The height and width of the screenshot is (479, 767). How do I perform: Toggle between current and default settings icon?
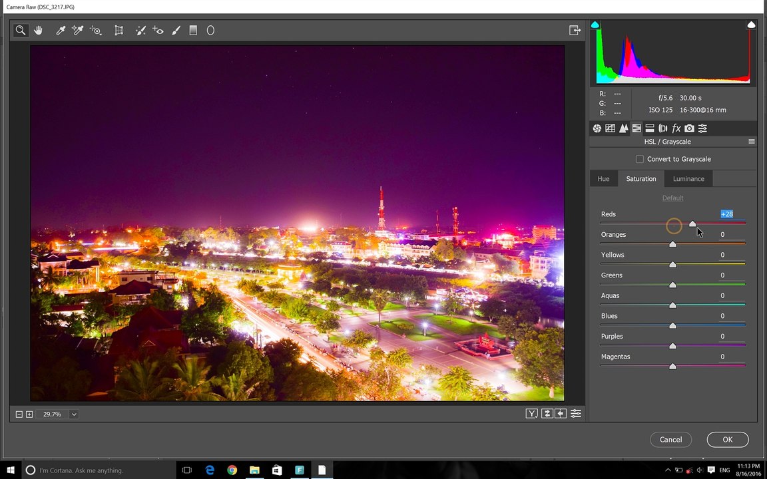[x=576, y=414]
